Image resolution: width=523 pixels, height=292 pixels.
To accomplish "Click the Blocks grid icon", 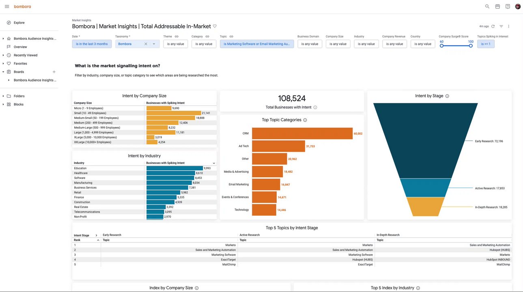I will (9, 104).
